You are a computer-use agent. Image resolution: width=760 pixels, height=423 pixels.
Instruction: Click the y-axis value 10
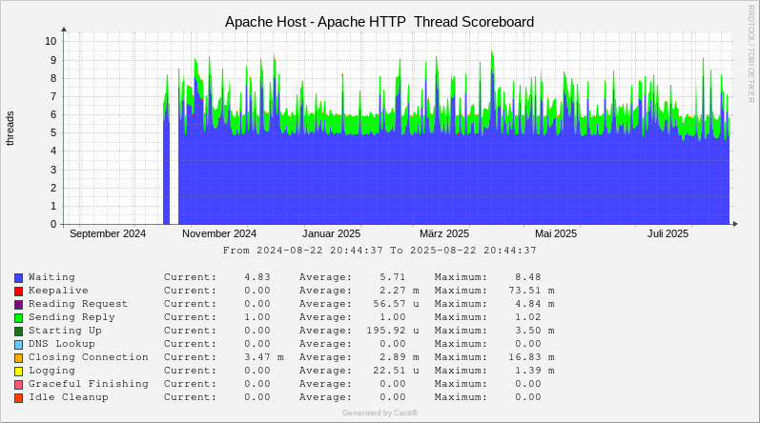point(51,41)
